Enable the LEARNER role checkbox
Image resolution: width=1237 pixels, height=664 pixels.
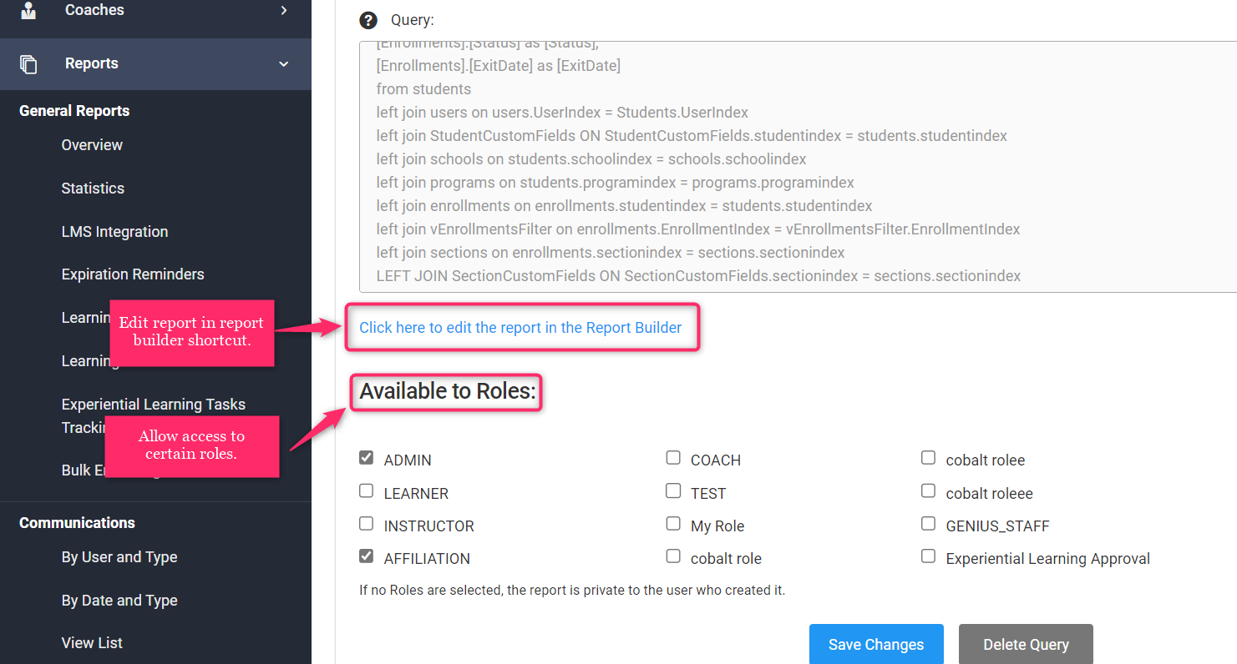click(x=366, y=491)
